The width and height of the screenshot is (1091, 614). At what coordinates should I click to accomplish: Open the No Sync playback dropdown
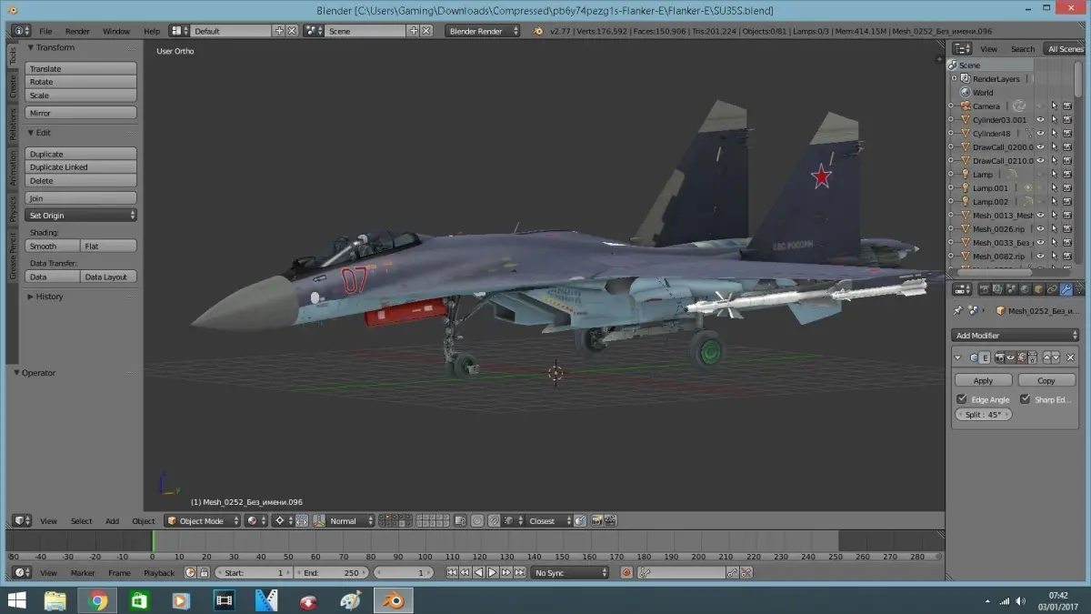click(570, 572)
